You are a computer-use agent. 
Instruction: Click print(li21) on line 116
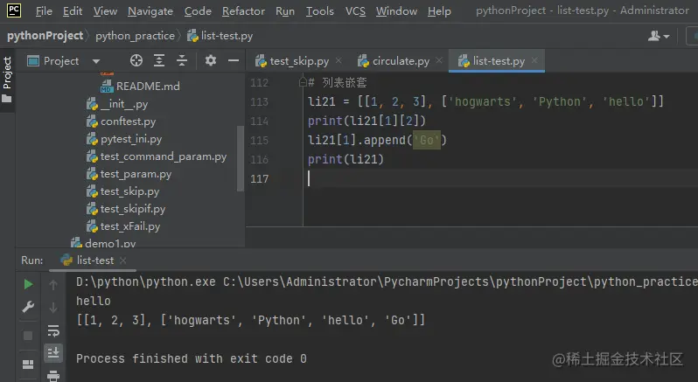tap(346, 159)
